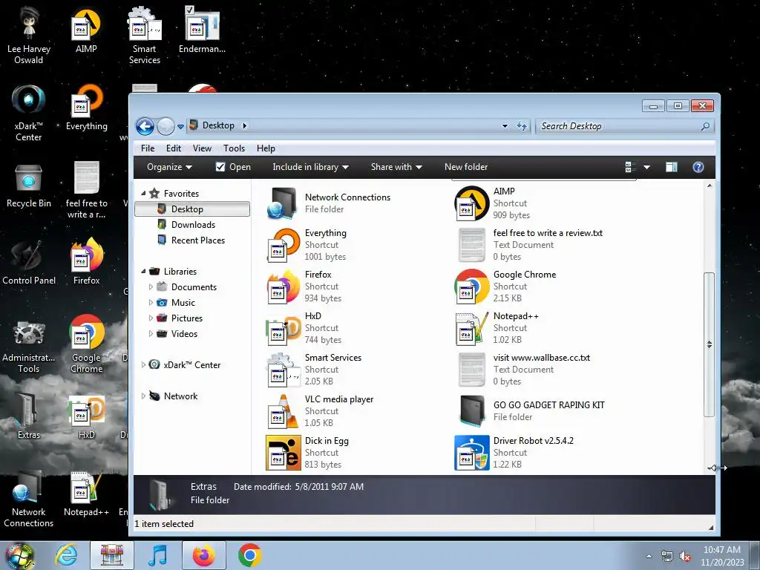Viewport: 760px width, 570px height.
Task: Open recent pages dropdown next to Forward
Action: click(x=180, y=126)
